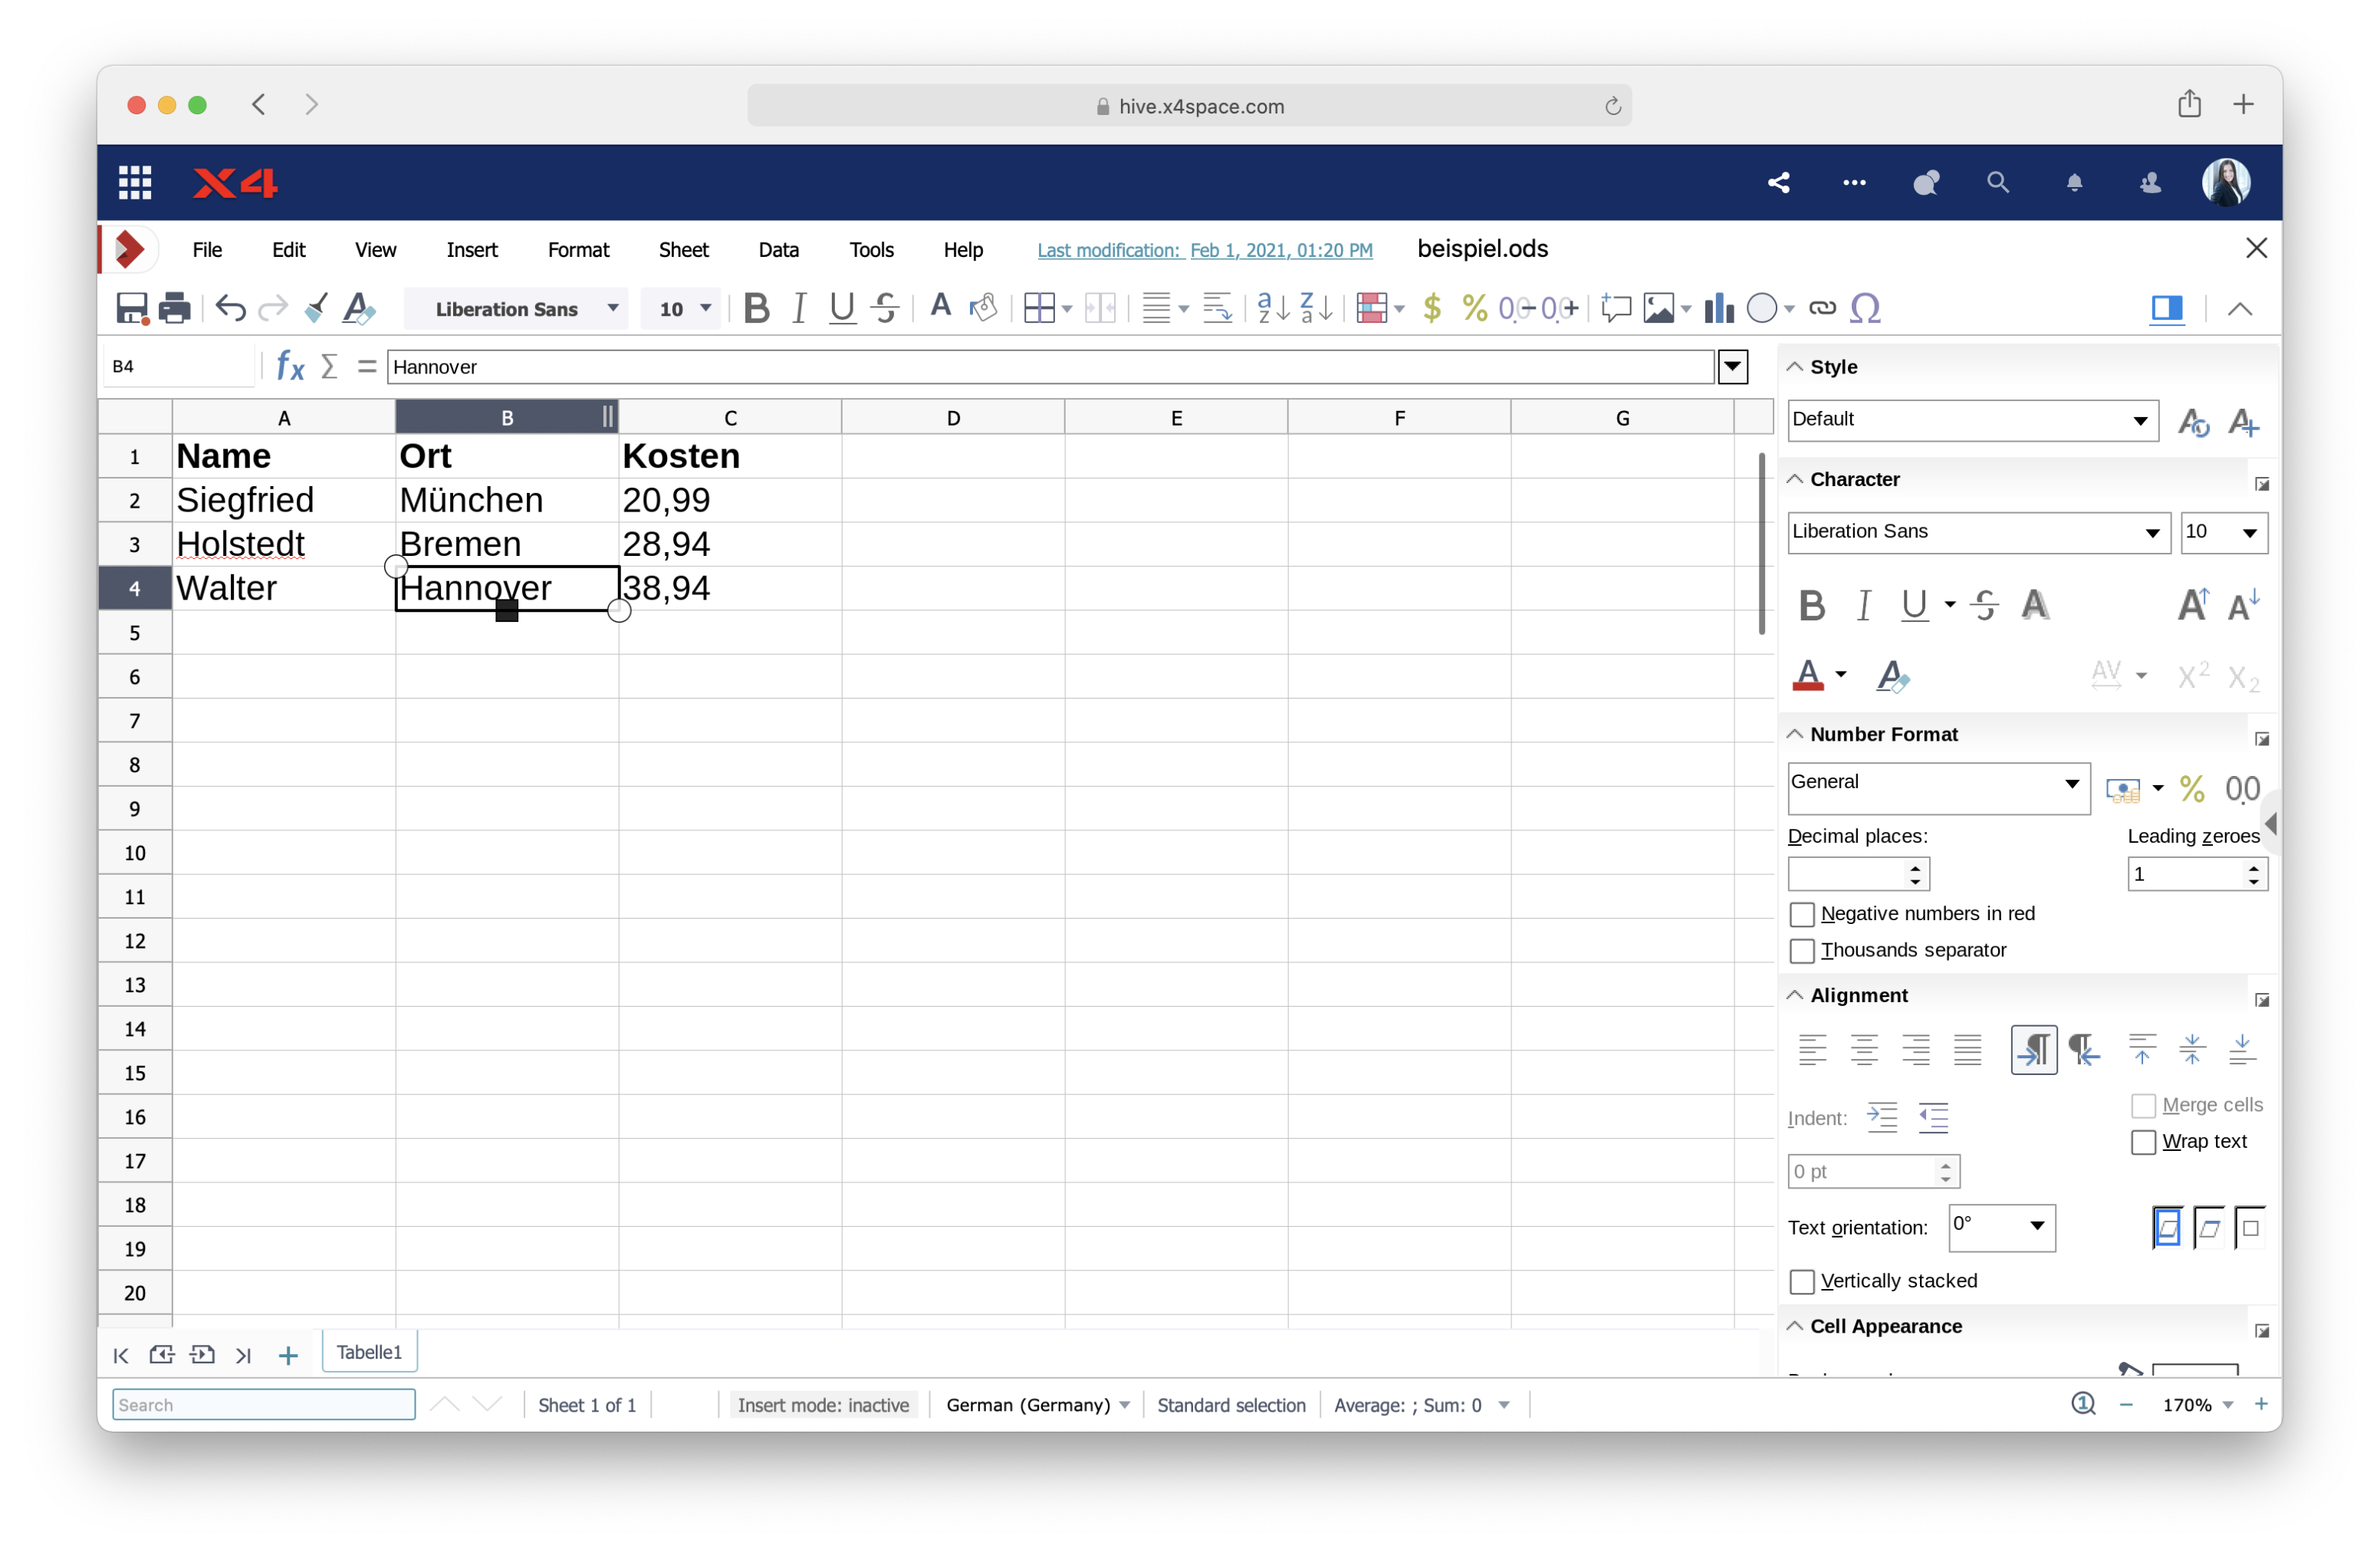Open the Style Default dropdown
This screenshot has width=2380, height=1552.
2140,421
